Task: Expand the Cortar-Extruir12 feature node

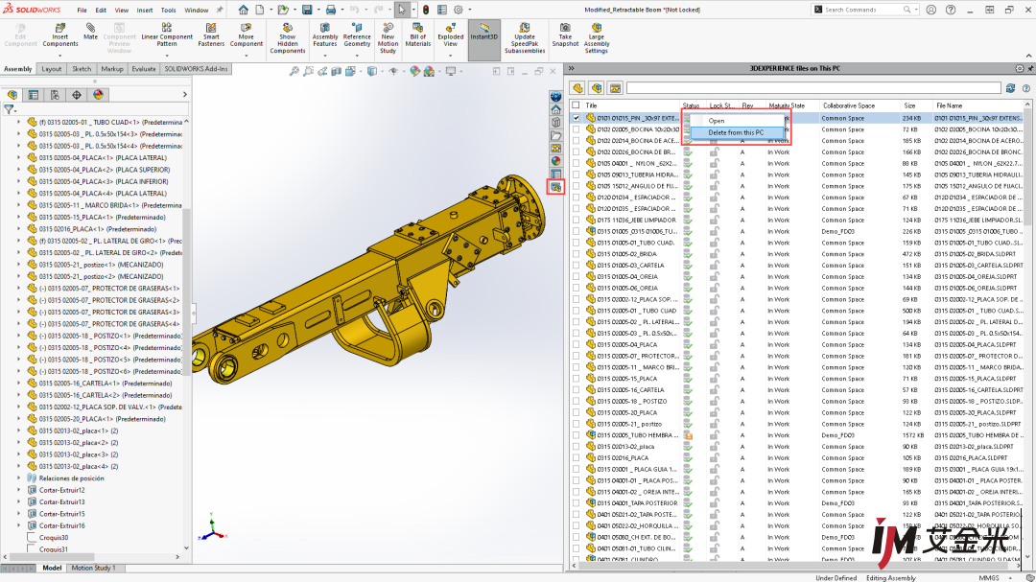Action: coord(18,490)
